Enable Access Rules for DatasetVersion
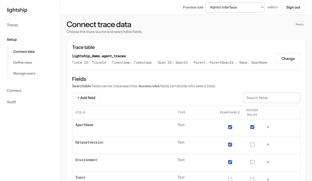 pyautogui.click(x=252, y=145)
